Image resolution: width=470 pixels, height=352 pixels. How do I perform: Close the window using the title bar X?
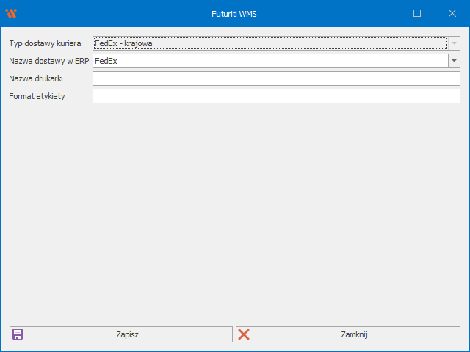pyautogui.click(x=452, y=13)
